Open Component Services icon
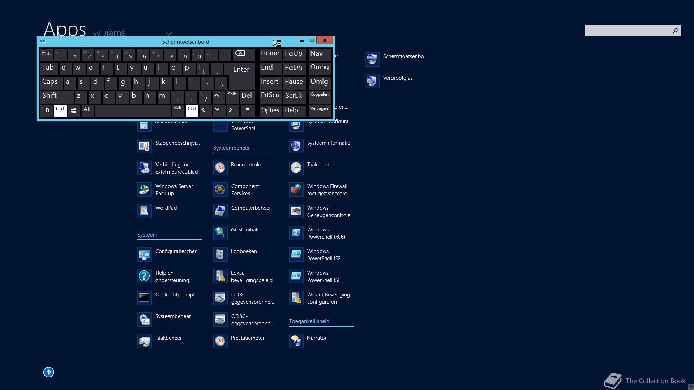 (x=220, y=189)
